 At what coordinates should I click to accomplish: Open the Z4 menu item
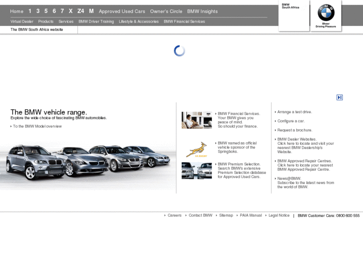(81, 11)
